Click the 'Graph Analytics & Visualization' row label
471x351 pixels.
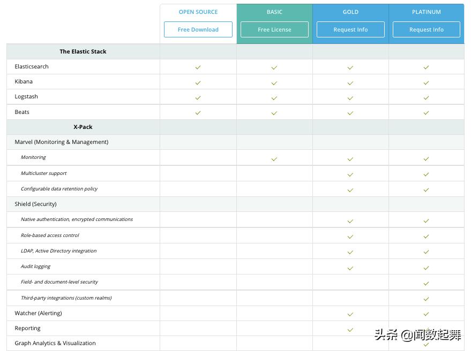point(55,343)
